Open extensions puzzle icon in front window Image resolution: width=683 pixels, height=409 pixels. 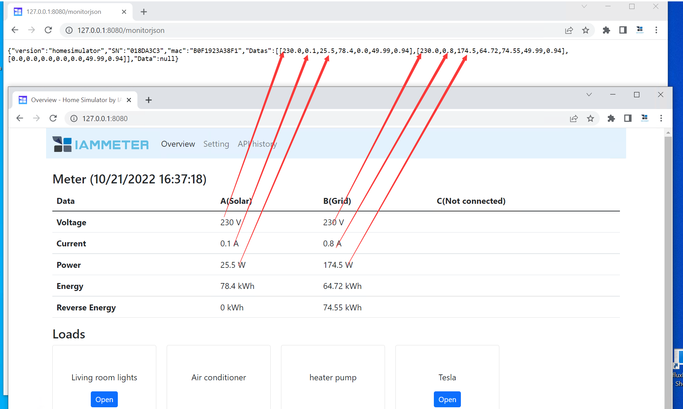tap(611, 118)
